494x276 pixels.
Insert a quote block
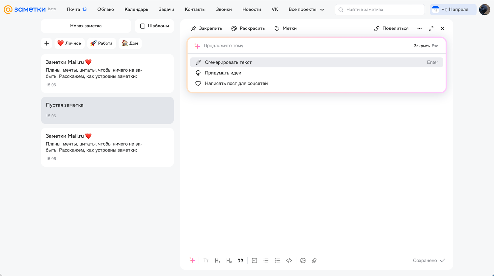pos(240,261)
